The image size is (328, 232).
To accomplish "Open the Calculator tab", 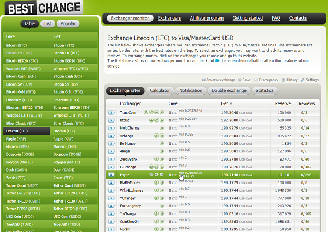I will tap(160, 90).
